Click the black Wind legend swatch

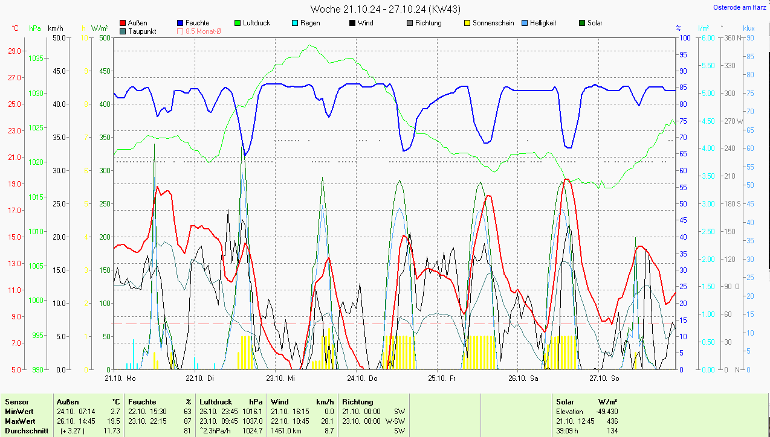click(352, 23)
